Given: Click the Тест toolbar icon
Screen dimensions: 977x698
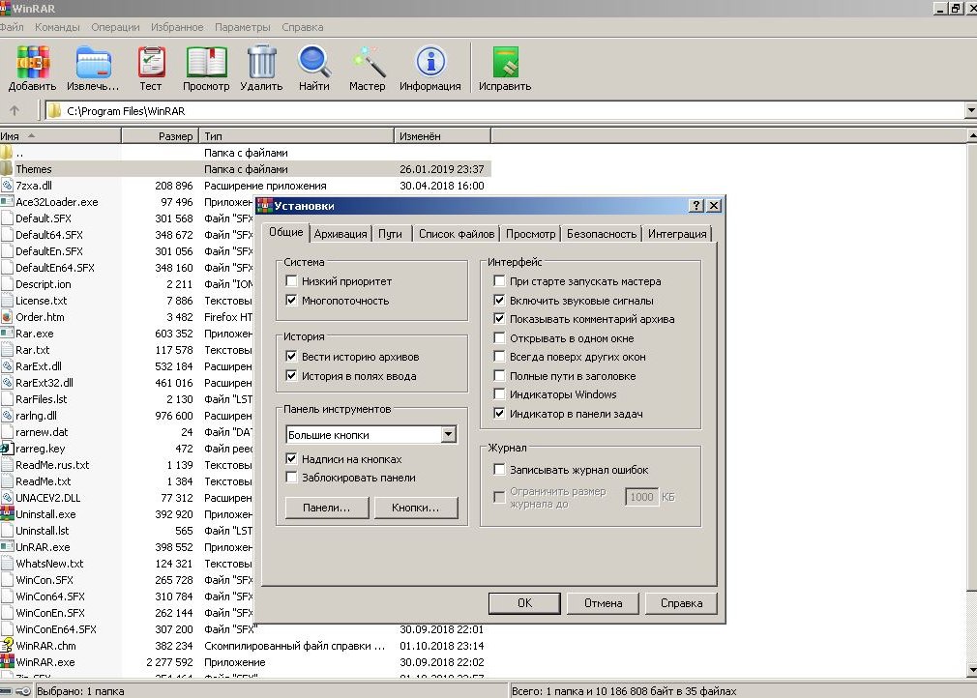Looking at the screenshot, I should pyautogui.click(x=151, y=62).
